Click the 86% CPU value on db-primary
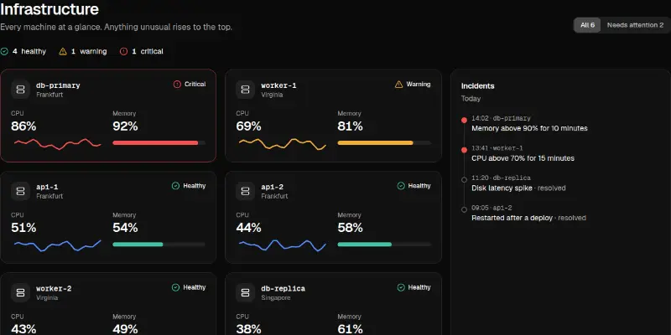The height and width of the screenshot is (335, 671). pyautogui.click(x=23, y=126)
